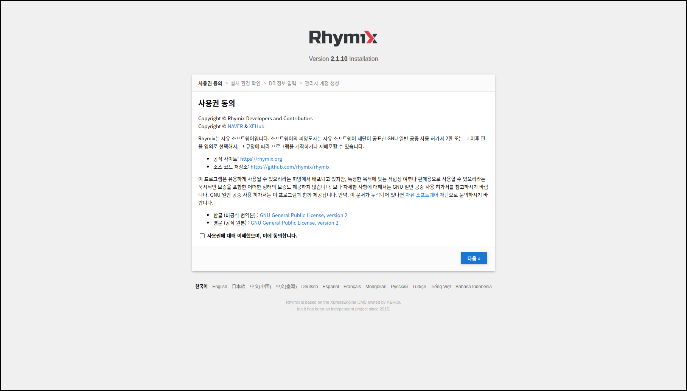Switch language to Deutsch
The image size is (687, 391).
309,287
